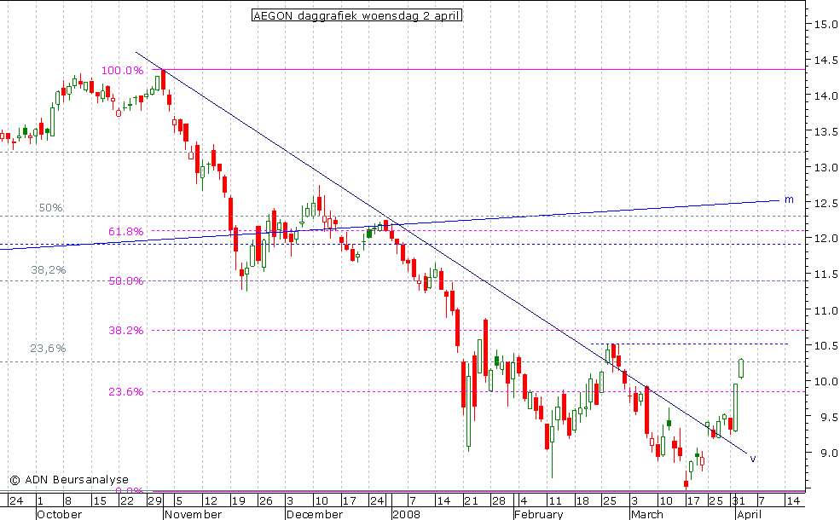Viewport: 840px width, 520px height.
Task: Select the "12" date label in November
Action: coord(211,500)
